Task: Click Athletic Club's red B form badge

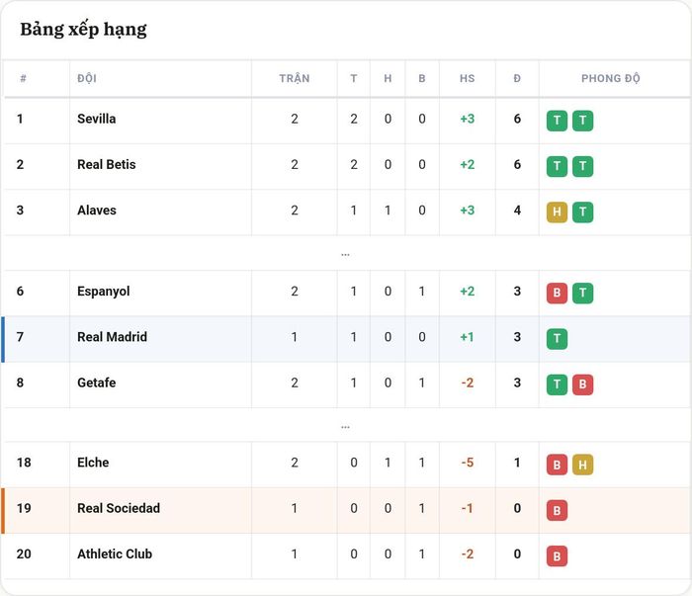Action: tap(557, 555)
